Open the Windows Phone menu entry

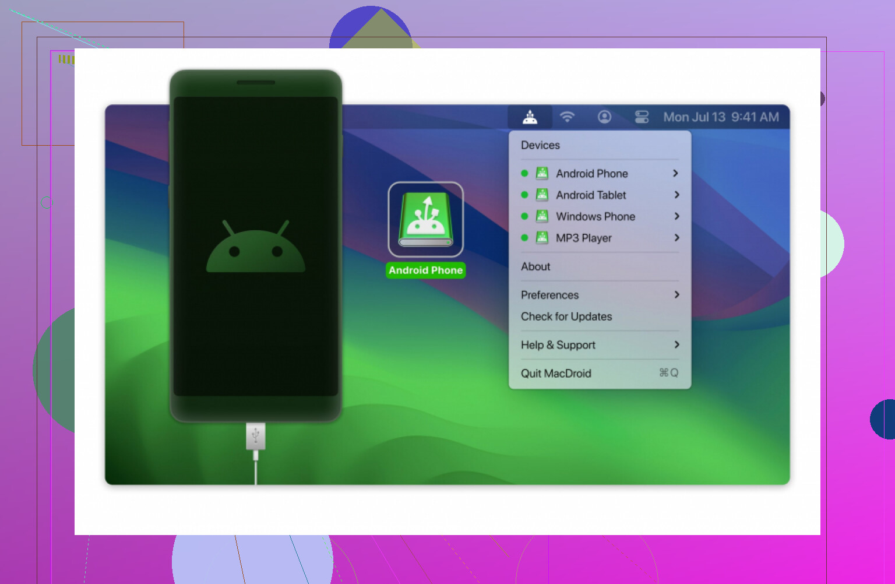[x=596, y=216]
